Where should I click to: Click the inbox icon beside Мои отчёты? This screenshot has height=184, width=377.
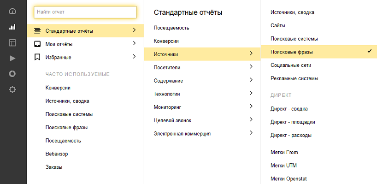pyautogui.click(x=37, y=44)
